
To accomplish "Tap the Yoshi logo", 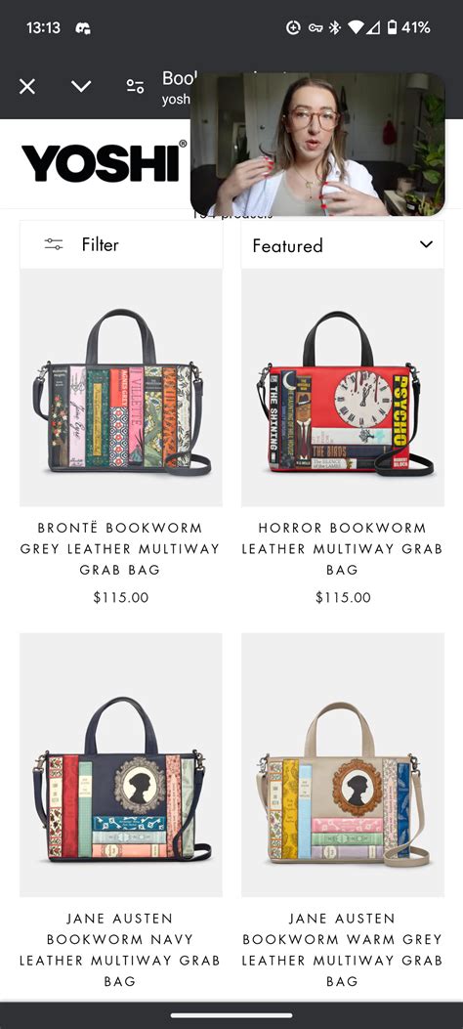I will click(104, 162).
